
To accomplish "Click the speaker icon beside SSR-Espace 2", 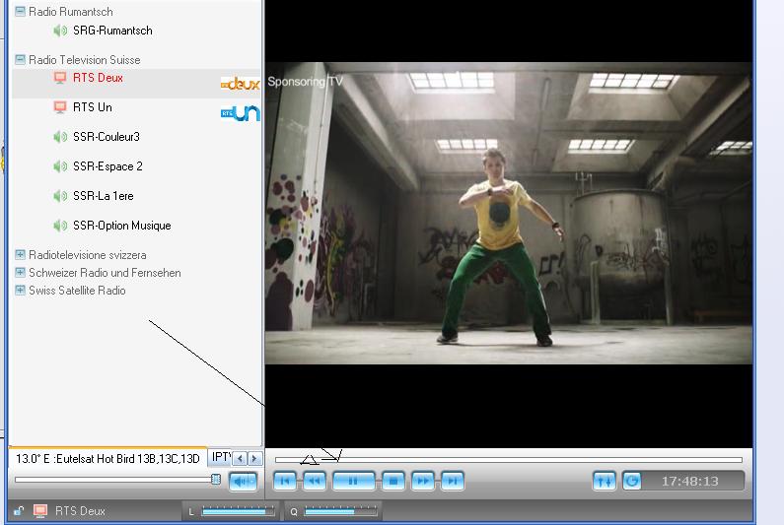I will [x=60, y=166].
